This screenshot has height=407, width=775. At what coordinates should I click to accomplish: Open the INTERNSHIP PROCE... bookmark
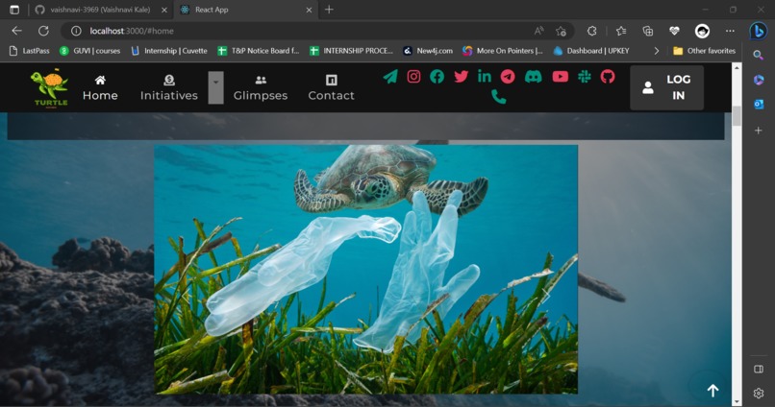[351, 50]
